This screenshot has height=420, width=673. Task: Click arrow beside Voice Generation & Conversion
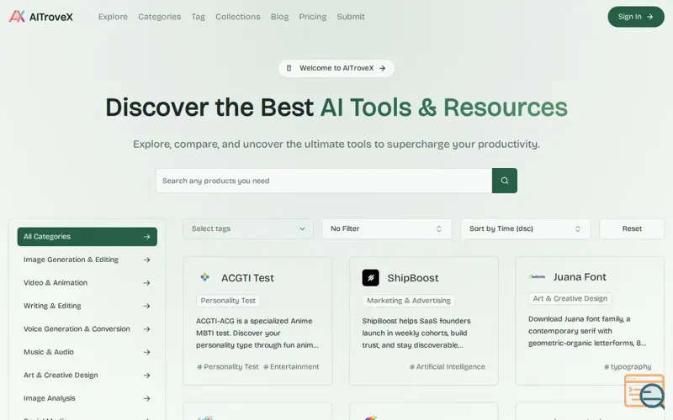(x=146, y=329)
